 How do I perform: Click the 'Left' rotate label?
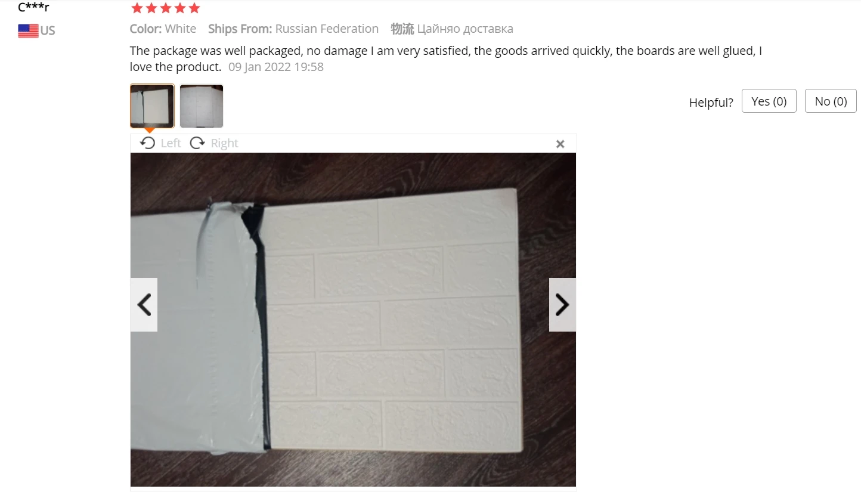click(x=171, y=143)
